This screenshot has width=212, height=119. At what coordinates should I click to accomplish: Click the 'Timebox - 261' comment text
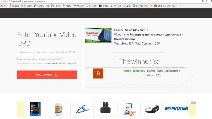tap(152, 75)
